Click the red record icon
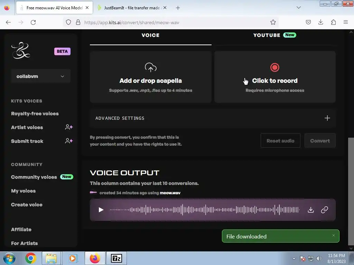This screenshot has height=265, width=354. [x=275, y=67]
